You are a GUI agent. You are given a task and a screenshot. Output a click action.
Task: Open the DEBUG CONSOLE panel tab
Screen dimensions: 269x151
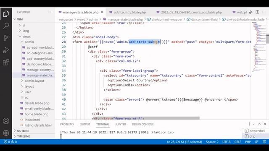click(143, 124)
